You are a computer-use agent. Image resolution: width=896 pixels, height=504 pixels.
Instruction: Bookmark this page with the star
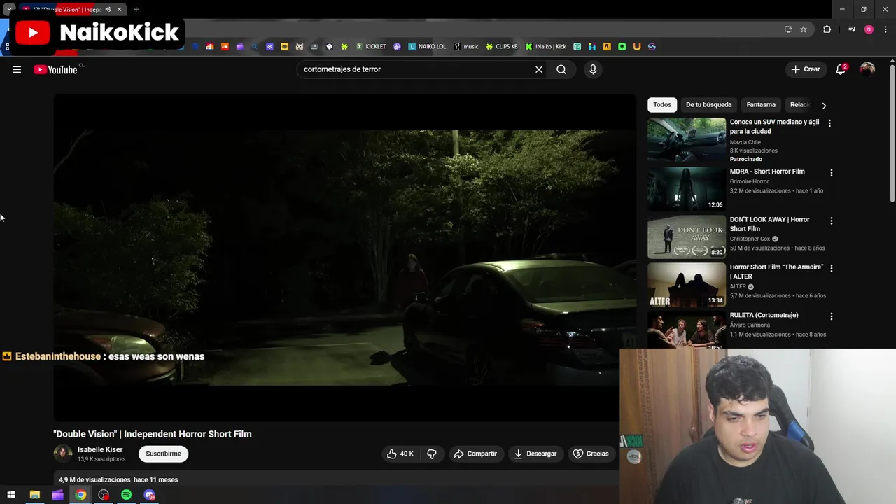[x=804, y=29]
